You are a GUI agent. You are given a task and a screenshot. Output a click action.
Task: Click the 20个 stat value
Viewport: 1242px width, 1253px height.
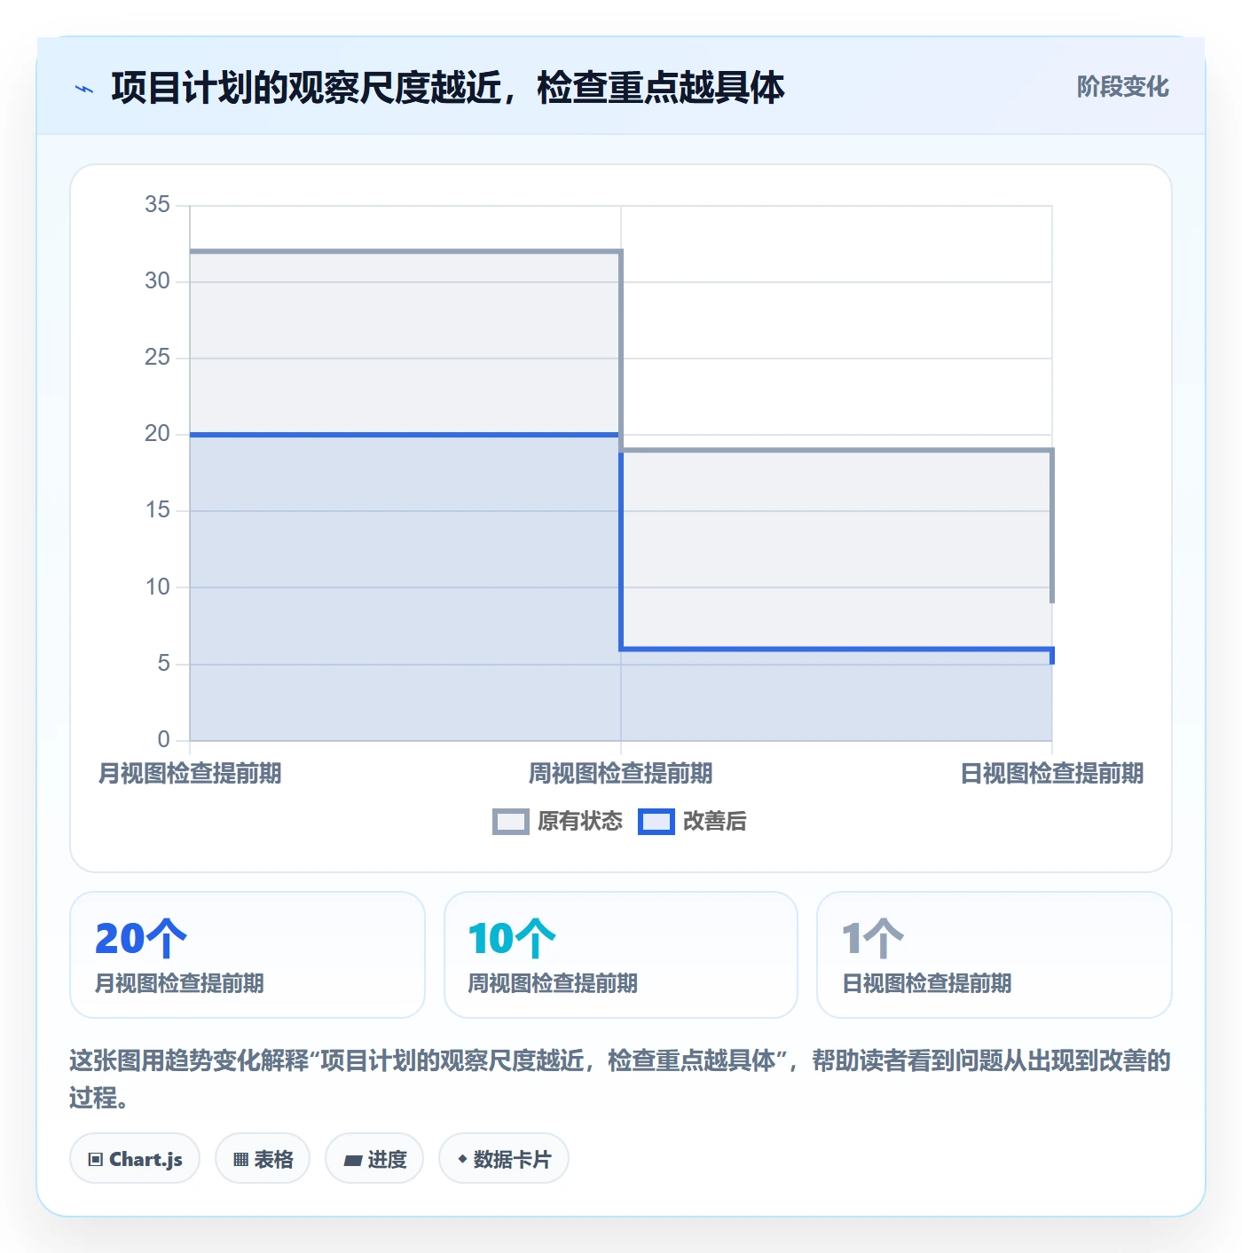pos(141,939)
